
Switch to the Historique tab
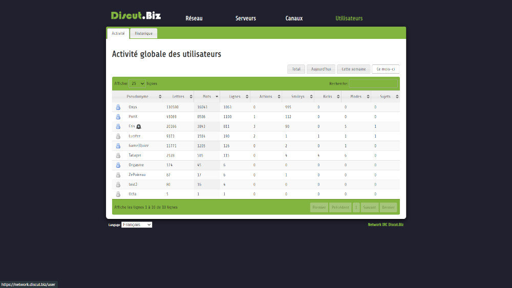pos(143,33)
